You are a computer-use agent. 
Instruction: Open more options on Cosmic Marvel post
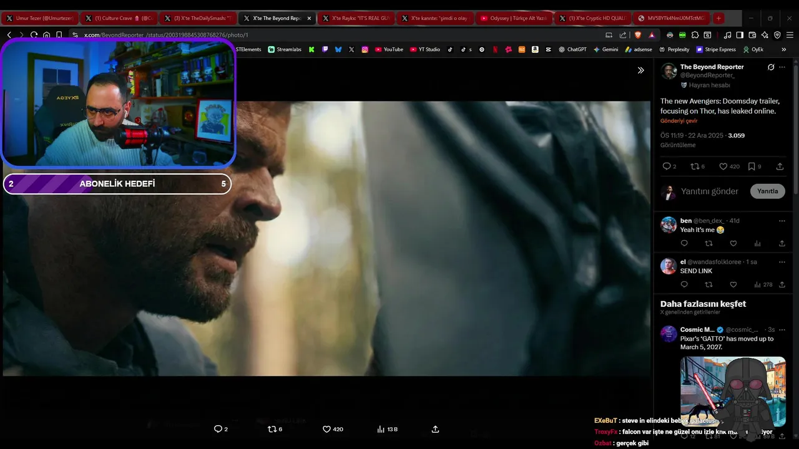click(782, 329)
